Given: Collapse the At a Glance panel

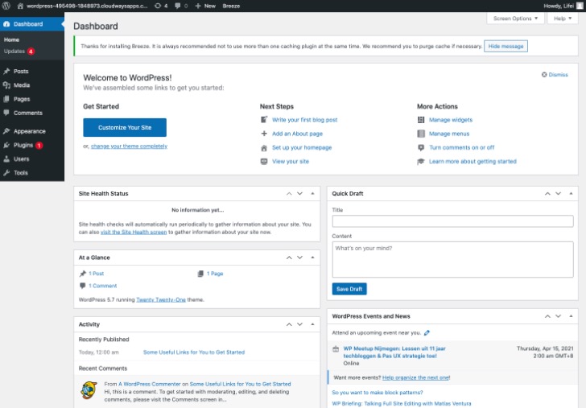Looking at the screenshot, I should [312, 258].
